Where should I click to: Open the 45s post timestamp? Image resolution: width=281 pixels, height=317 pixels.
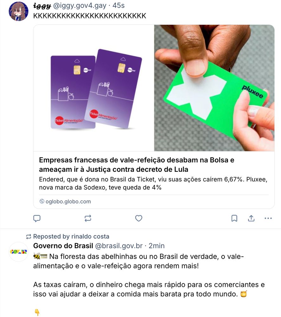point(118,6)
